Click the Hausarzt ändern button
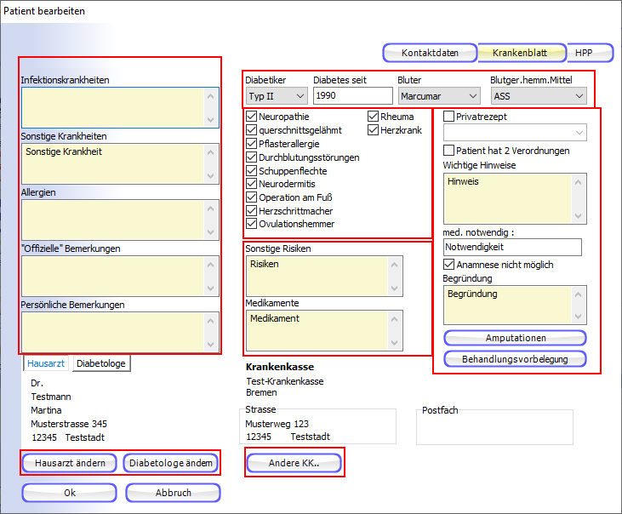Screen dimensions: 622x514 click(70, 463)
